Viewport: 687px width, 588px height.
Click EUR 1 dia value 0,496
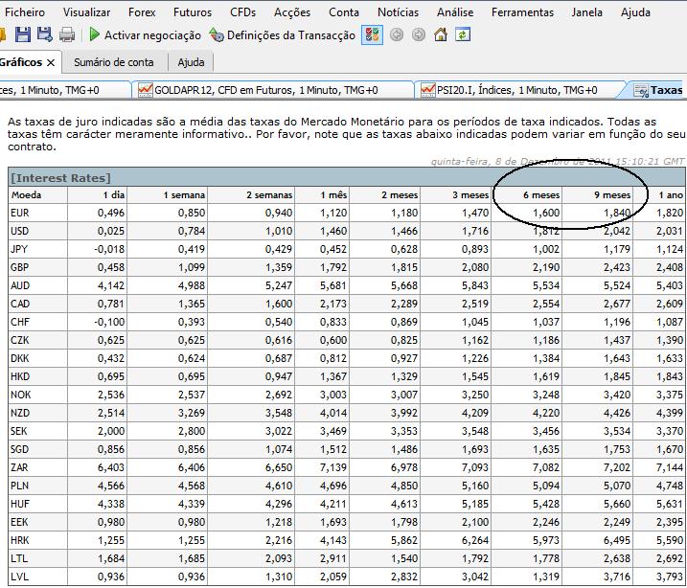click(111, 213)
